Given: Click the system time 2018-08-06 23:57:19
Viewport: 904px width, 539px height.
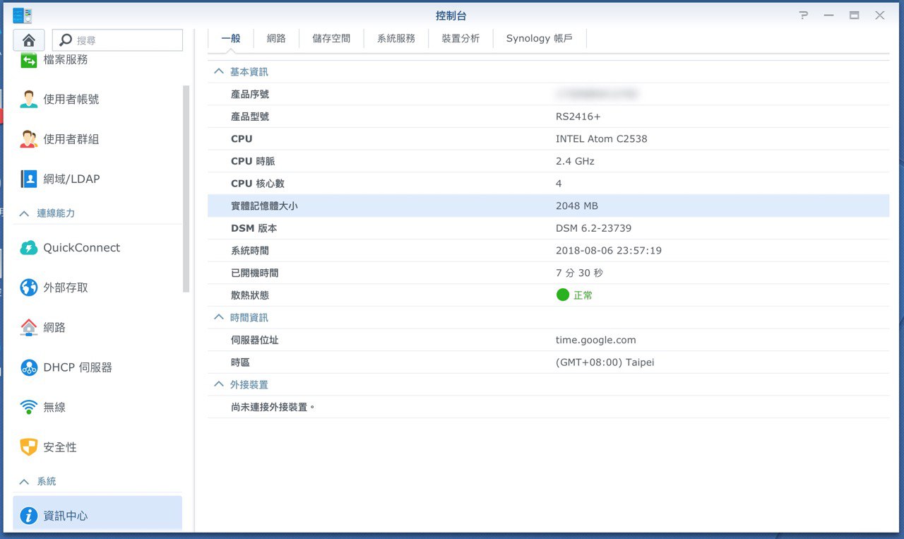Looking at the screenshot, I should 609,251.
